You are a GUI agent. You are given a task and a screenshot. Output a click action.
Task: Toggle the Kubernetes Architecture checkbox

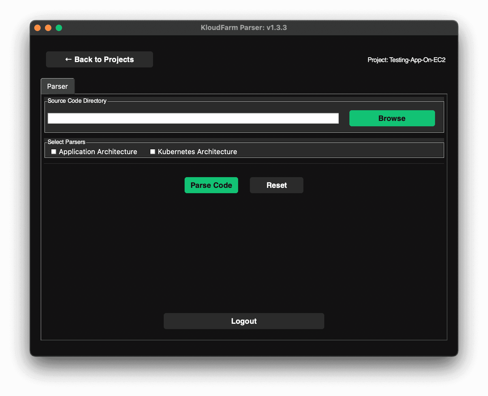[x=152, y=151]
